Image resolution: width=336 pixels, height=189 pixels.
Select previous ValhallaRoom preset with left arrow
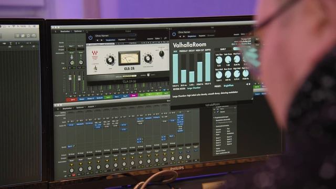(x=247, y=85)
